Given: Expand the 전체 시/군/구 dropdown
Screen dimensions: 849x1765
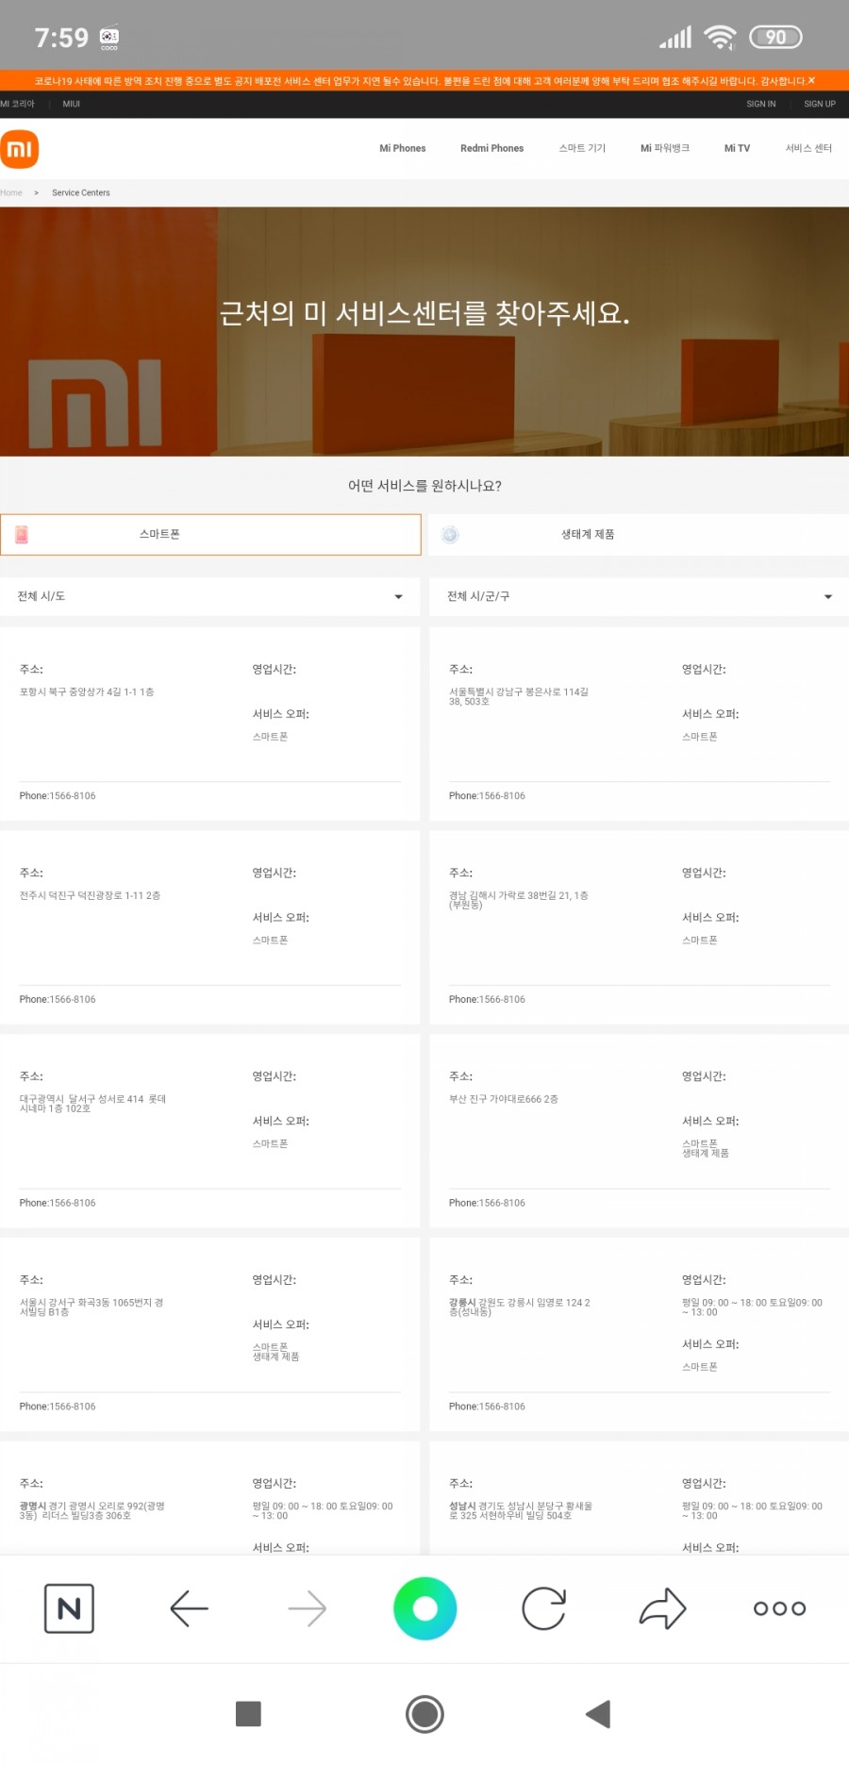Looking at the screenshot, I should click(639, 596).
